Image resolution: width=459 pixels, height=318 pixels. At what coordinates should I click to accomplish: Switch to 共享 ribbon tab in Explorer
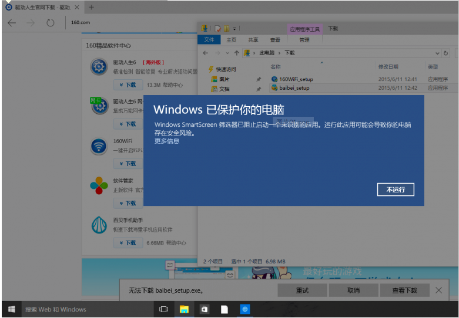[253, 40]
